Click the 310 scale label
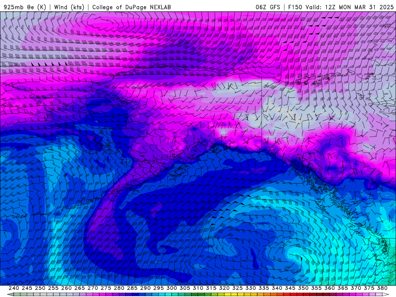This screenshot has height=297, width=396. coord(198,288)
